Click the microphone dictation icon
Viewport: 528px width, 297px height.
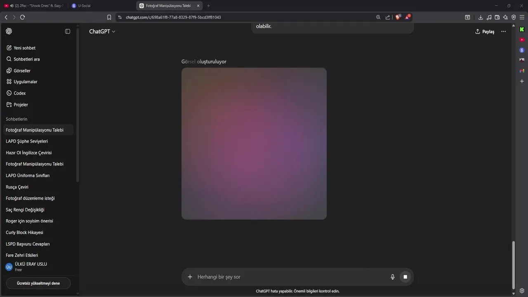(x=393, y=277)
